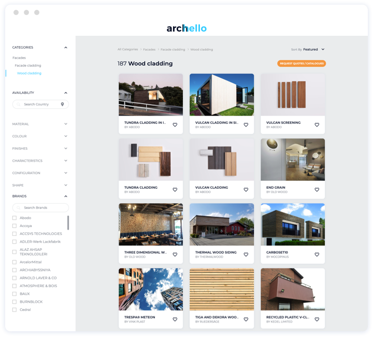Viewport: 373px width, 337px height.
Task: Check the Accoya brand checkbox
Action: click(15, 226)
